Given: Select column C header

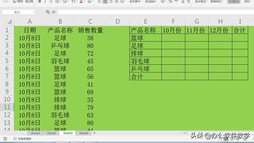Looking at the screenshot, I should coord(90,21).
